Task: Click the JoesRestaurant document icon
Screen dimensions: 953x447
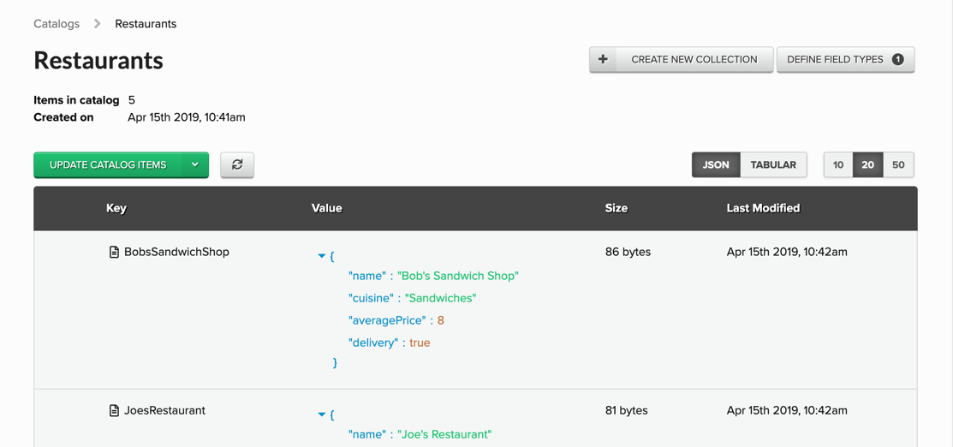Action: point(114,410)
